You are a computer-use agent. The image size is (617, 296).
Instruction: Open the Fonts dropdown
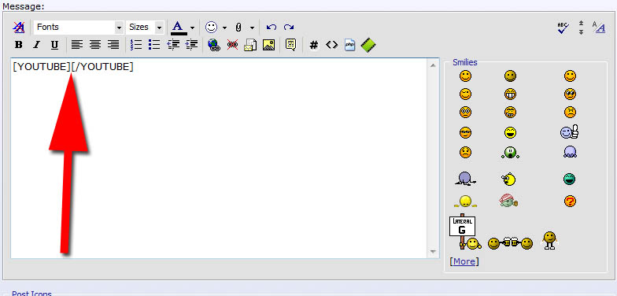click(79, 27)
